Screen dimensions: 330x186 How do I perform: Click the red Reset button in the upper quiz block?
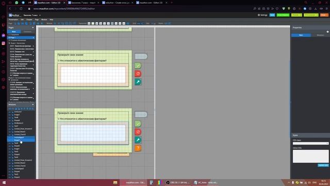click(138, 73)
